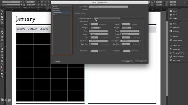
Task: Select the Type tool
Action: 2,26
